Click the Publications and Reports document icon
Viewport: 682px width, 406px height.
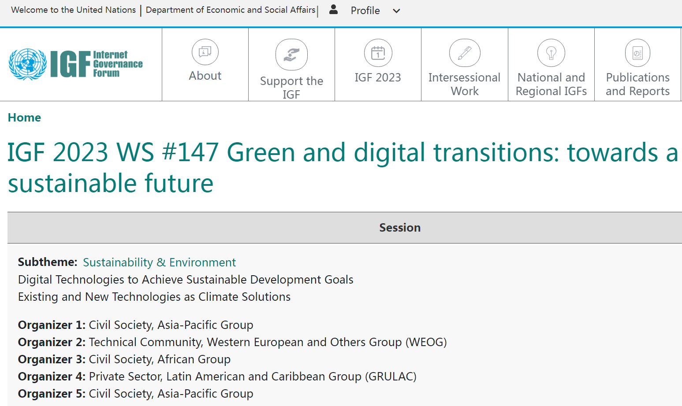637,53
